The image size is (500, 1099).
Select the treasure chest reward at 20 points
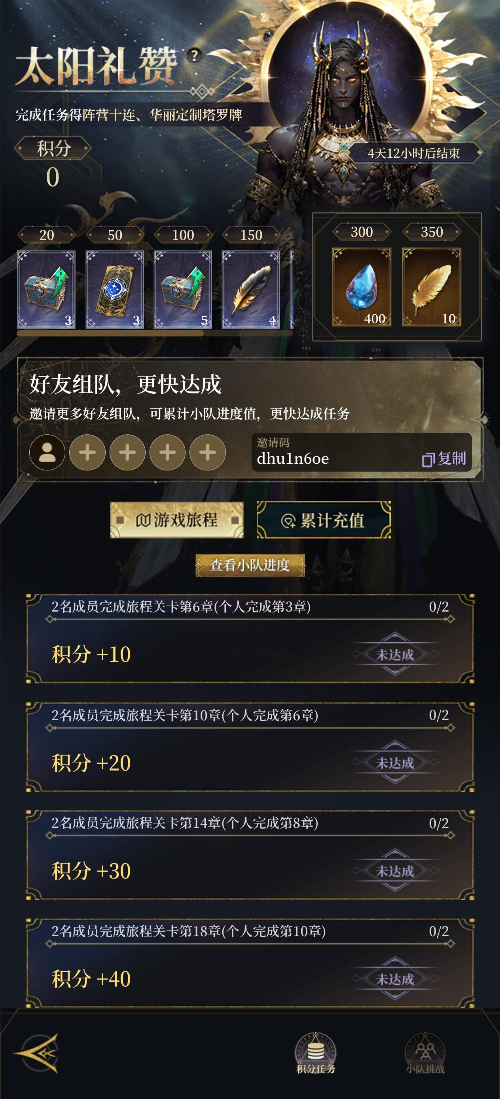47,289
